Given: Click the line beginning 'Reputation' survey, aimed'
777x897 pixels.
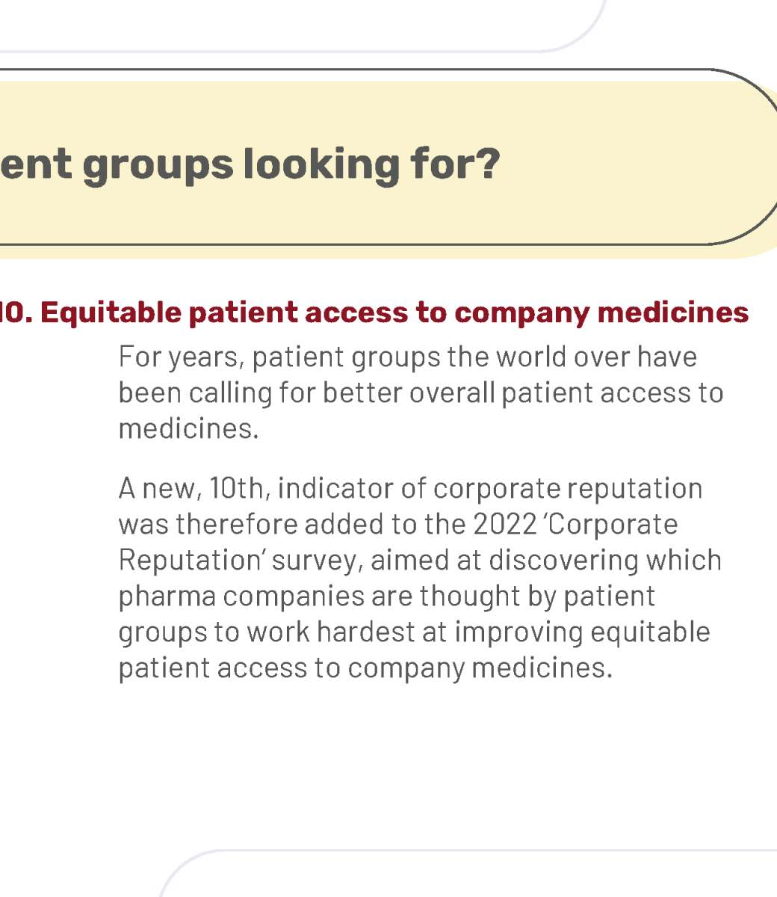Looking at the screenshot, I should pos(421,561).
